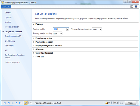
Task: Expand the Cash flow forecast fast tab
Action: [34, 53]
